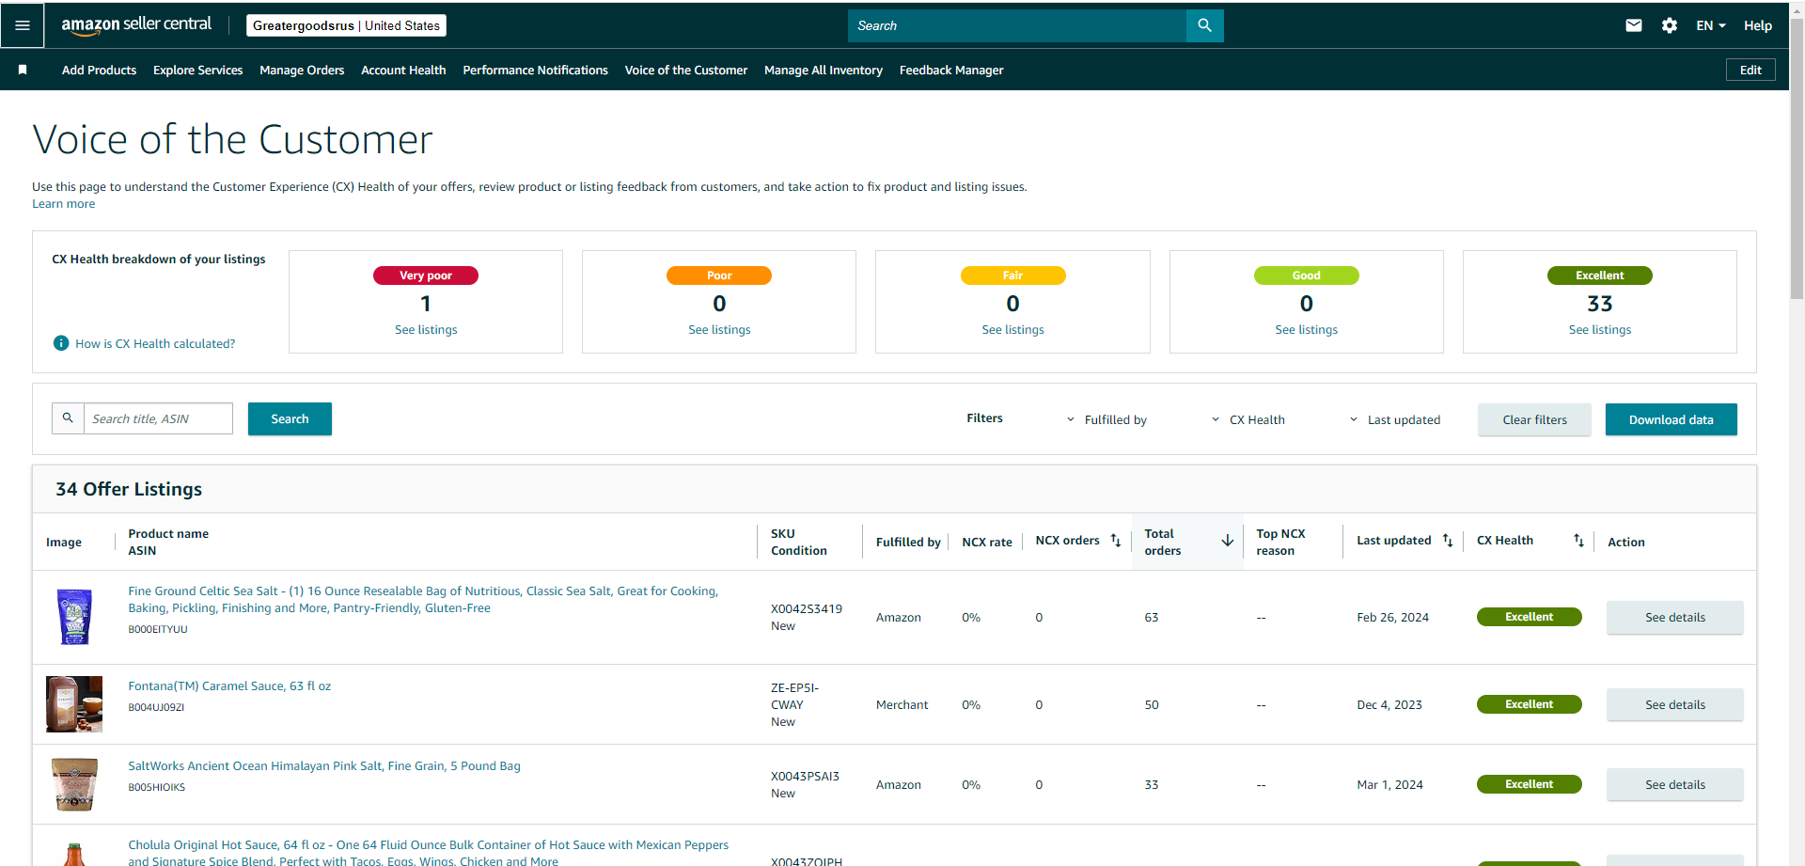The width and height of the screenshot is (1805, 866).
Task: Click the search magnifier button in top bar
Action: coord(1204,25)
